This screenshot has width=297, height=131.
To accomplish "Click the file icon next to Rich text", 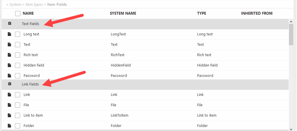I will tap(9, 55).
